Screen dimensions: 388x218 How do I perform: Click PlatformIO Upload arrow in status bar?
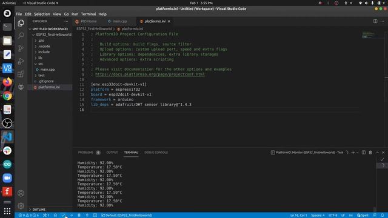72,216
